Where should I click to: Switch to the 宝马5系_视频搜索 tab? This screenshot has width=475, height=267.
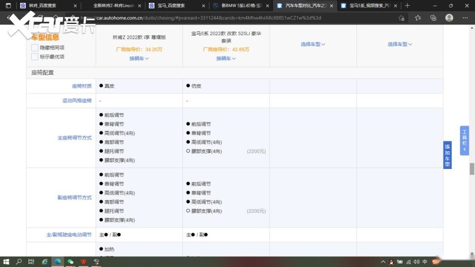click(366, 6)
